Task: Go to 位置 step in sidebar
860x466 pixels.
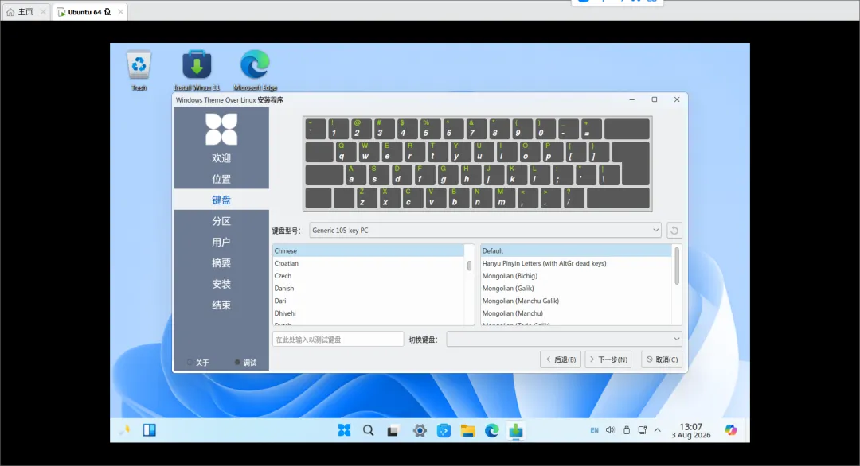Action: (x=221, y=179)
